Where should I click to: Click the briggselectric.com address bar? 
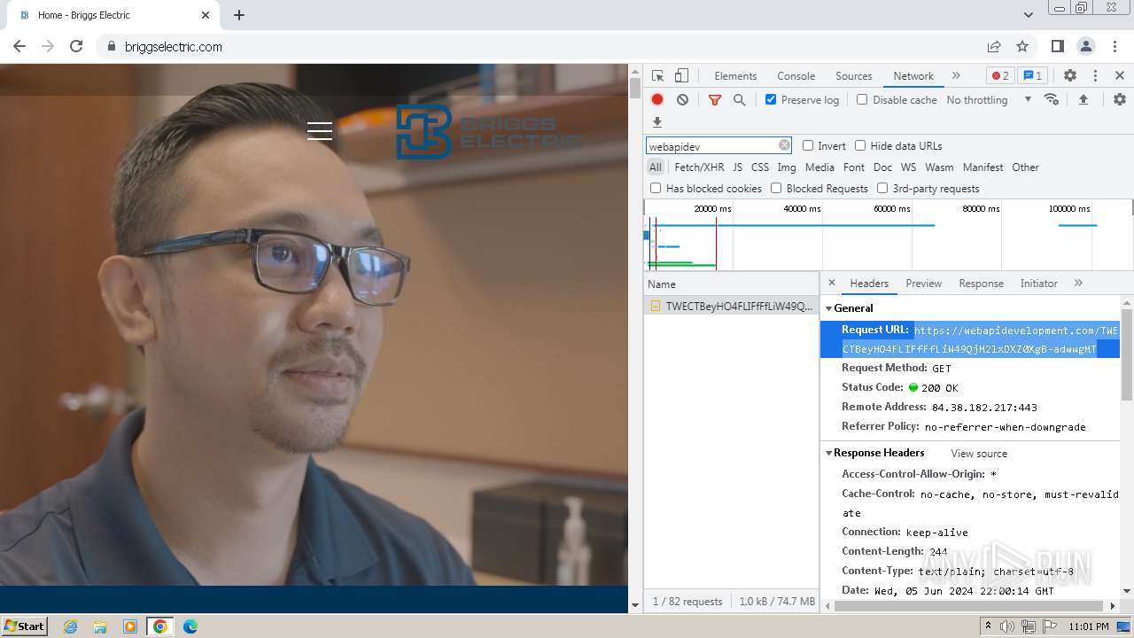pos(174,47)
